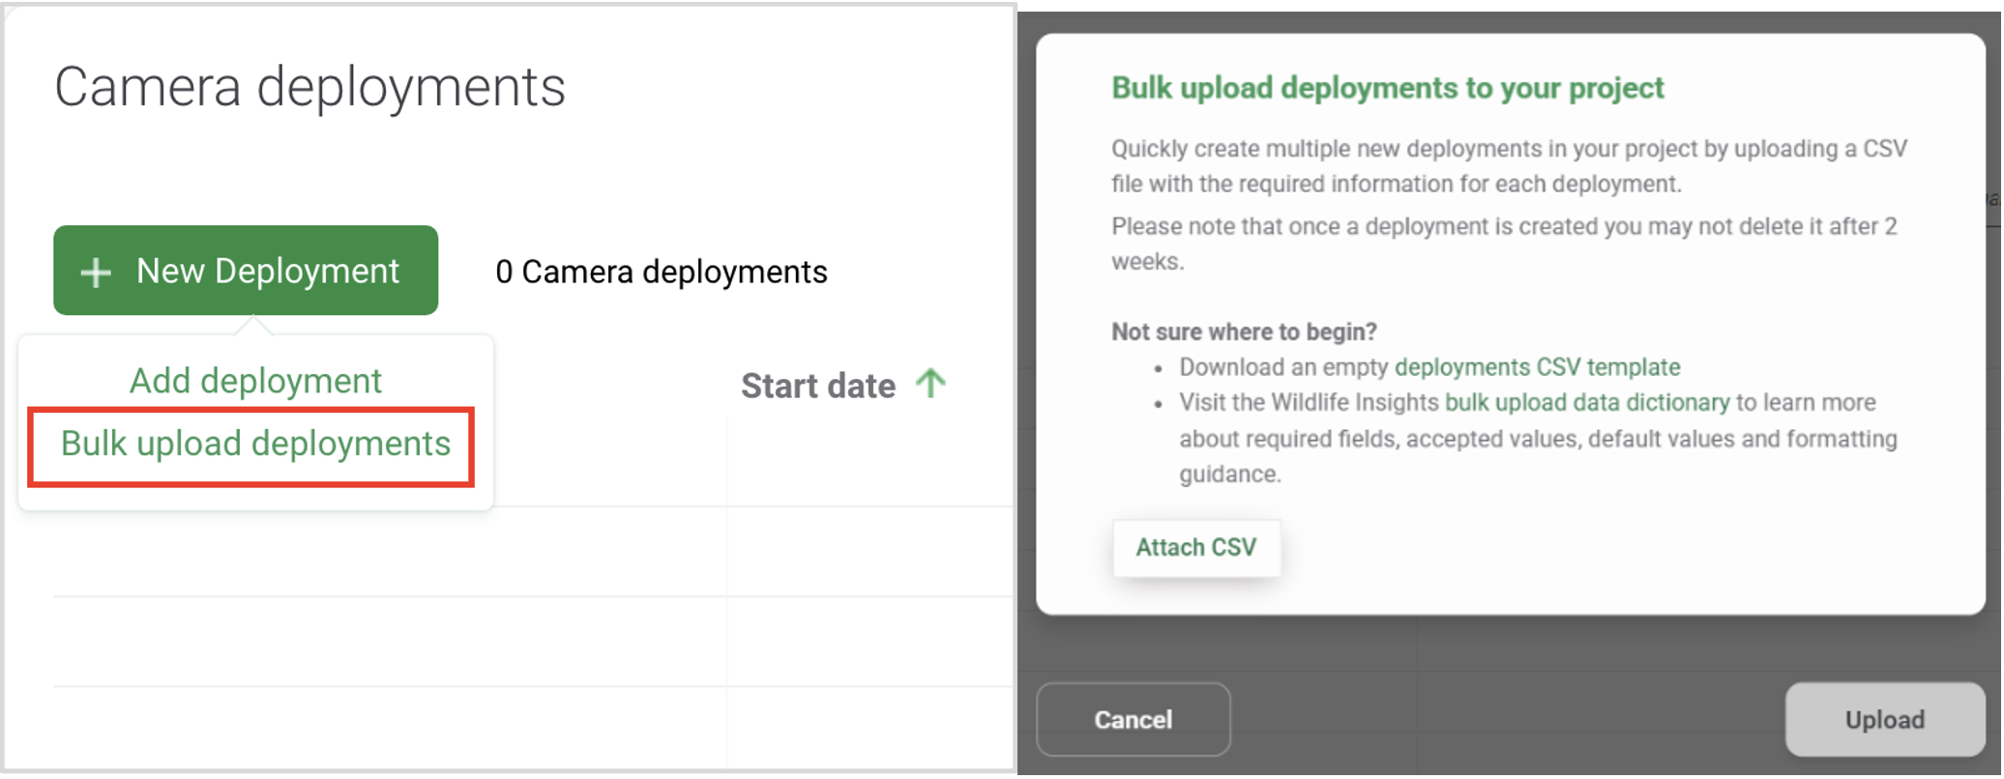Click the plus icon on New Deployment
This screenshot has width=2004, height=779.
click(x=95, y=273)
